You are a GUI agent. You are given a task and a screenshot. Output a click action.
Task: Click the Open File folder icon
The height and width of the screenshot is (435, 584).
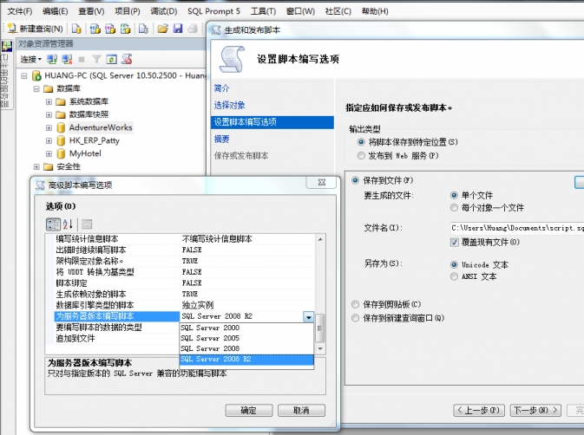tap(163, 29)
